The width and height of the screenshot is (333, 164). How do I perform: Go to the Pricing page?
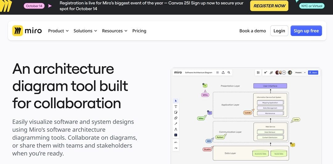139,31
